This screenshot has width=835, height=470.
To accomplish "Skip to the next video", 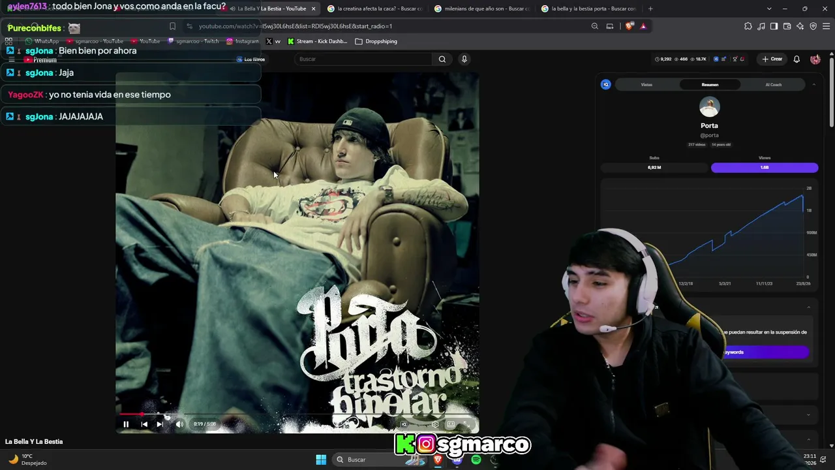I will click(x=160, y=424).
